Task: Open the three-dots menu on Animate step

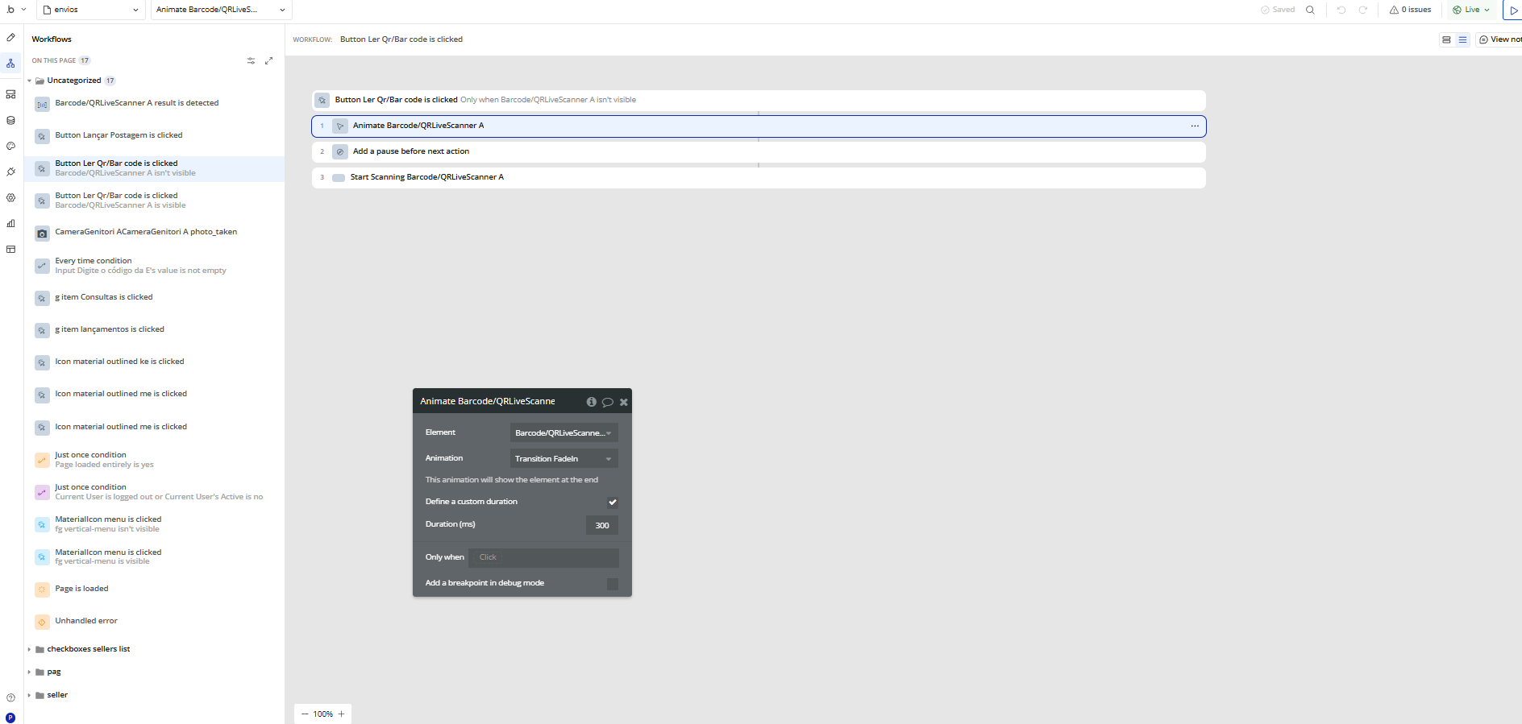Action: pos(1195,126)
